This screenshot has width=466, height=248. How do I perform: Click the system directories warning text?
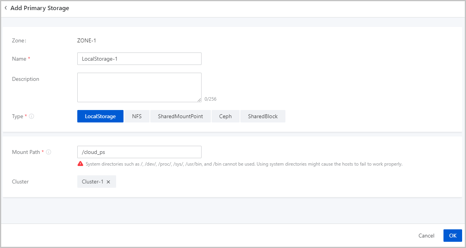pos(244,164)
